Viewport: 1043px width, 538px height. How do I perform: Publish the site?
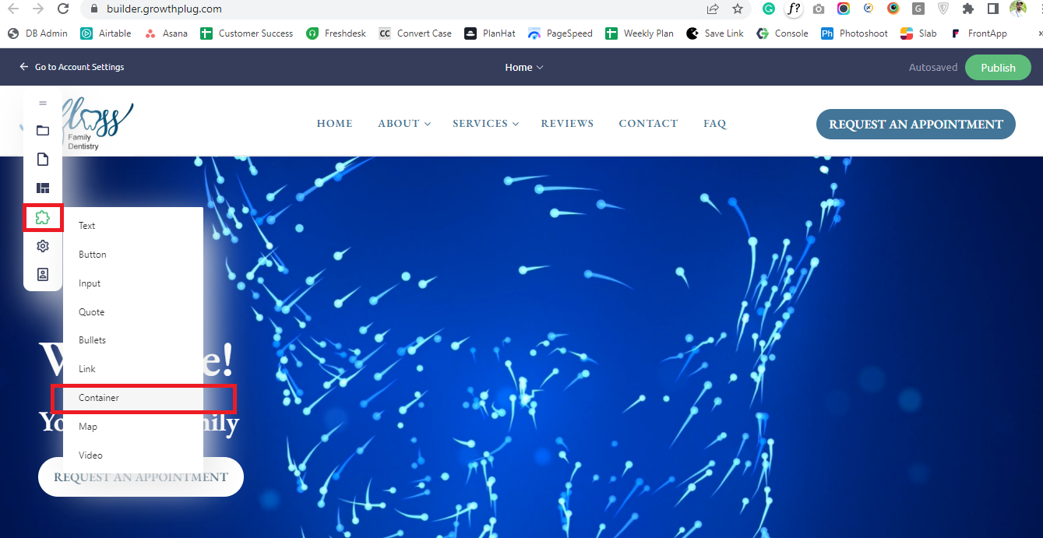pos(998,67)
